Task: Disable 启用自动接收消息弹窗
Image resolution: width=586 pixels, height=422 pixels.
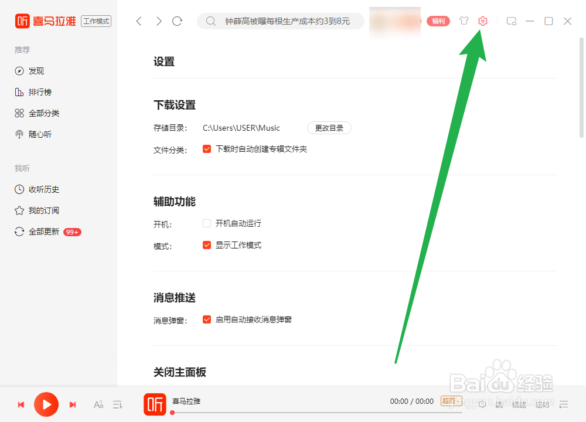Action: [x=207, y=319]
